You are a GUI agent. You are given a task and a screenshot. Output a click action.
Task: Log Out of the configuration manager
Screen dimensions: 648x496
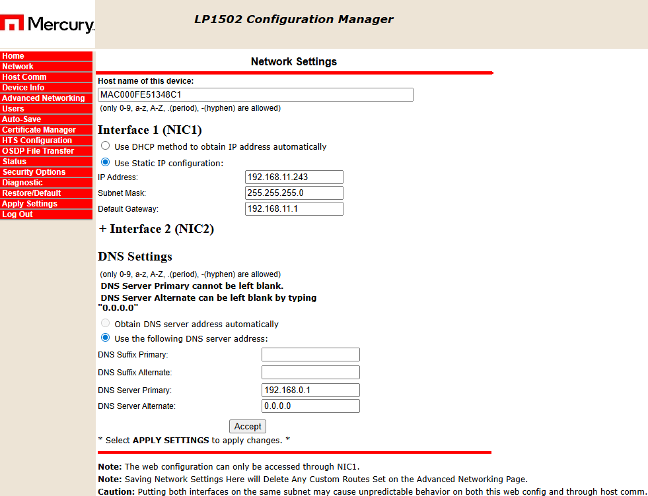pos(46,214)
